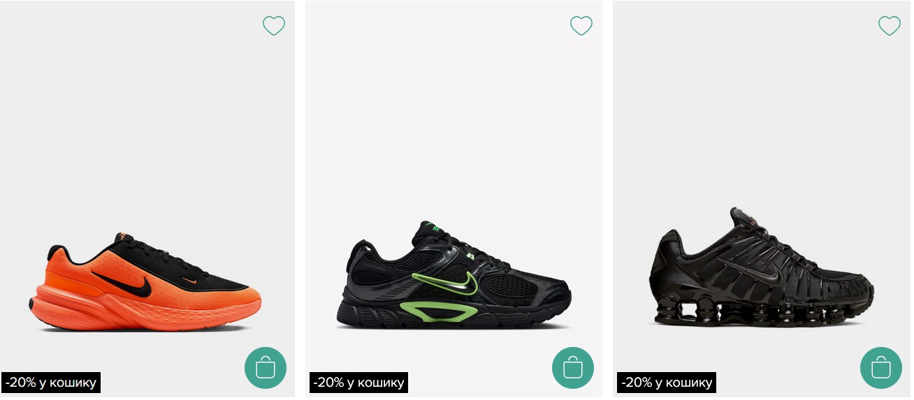Viewport: 914px width, 400px height.
Task: Add the orange Nike sneaker to favorites
Action: 273,26
